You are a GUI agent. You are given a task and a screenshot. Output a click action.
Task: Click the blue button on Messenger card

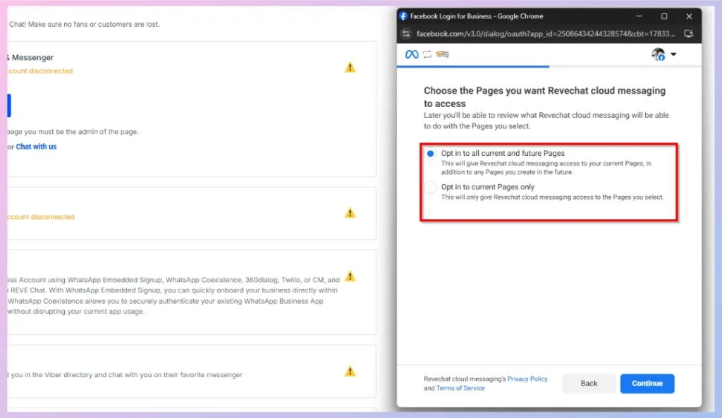8,106
